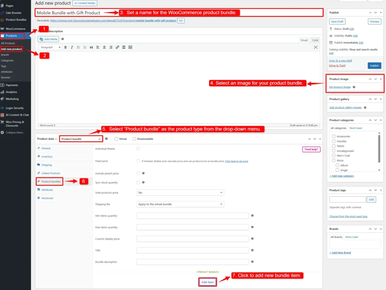Show help tip for Sync stock quantity

click(x=143, y=182)
